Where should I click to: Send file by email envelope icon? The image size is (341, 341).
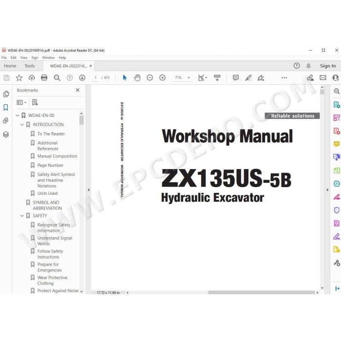tap(323, 77)
